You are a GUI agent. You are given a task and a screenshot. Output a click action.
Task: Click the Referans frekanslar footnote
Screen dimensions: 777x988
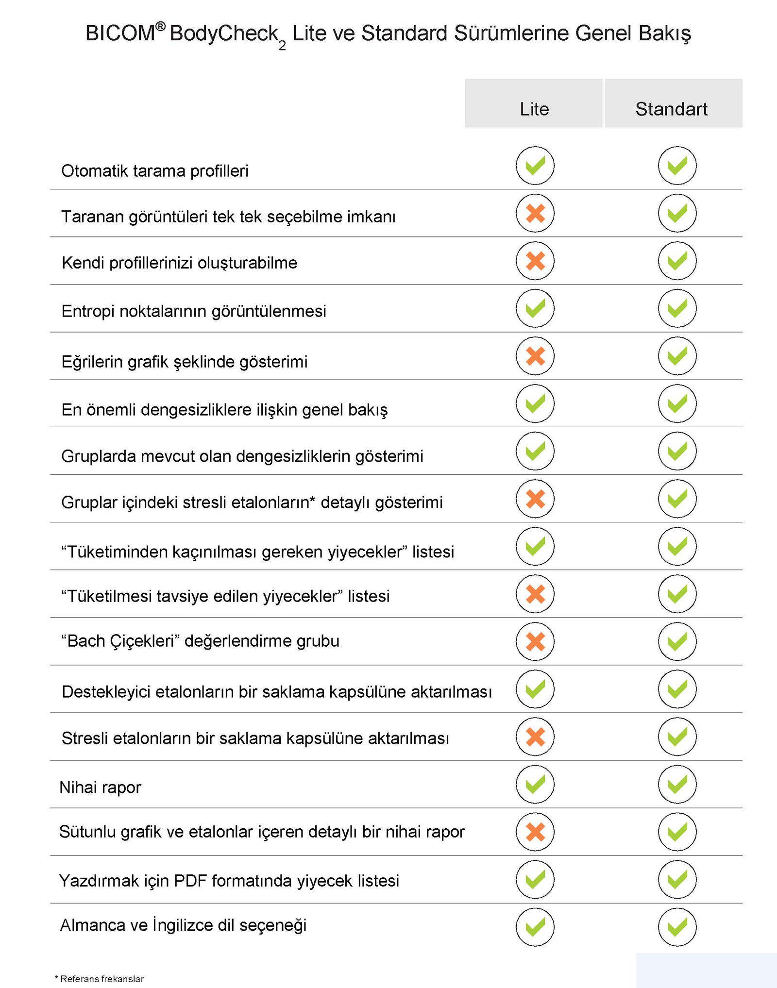coord(100,979)
